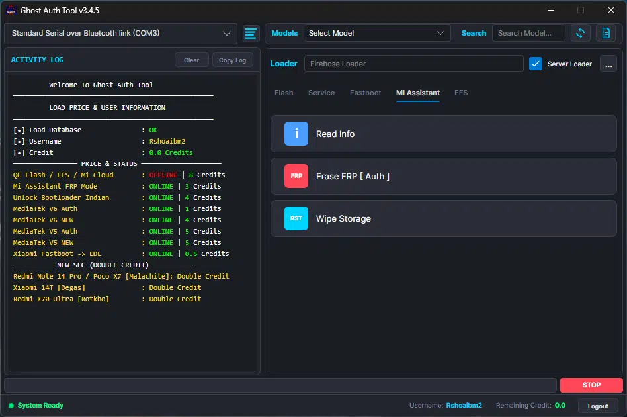Select the Flash tab
Viewport: 627px width, 417px height.
point(284,93)
